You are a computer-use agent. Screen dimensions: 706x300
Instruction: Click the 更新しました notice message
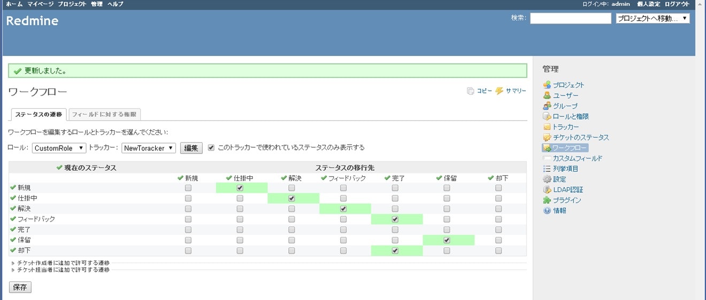(x=267, y=71)
